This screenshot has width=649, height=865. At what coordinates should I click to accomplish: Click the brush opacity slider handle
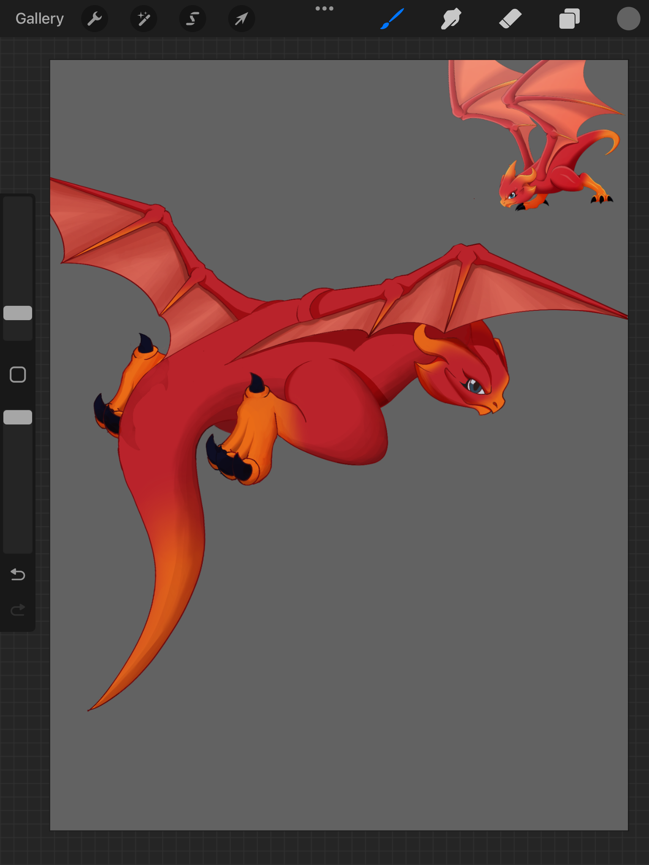click(18, 417)
